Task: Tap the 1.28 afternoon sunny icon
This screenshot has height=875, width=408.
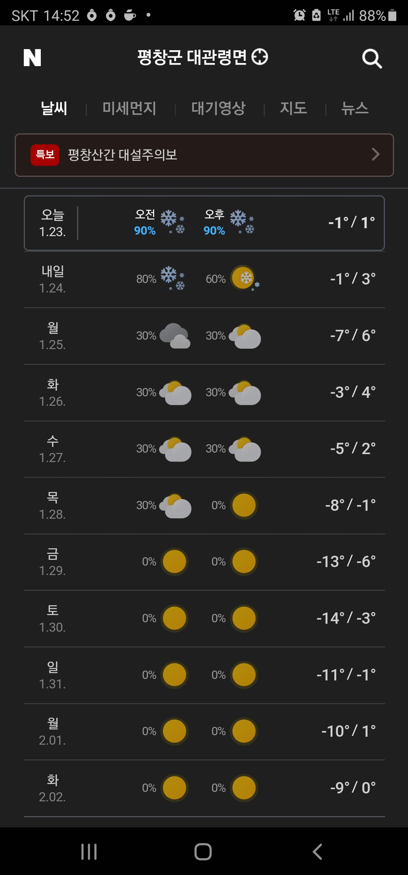Action: [244, 505]
